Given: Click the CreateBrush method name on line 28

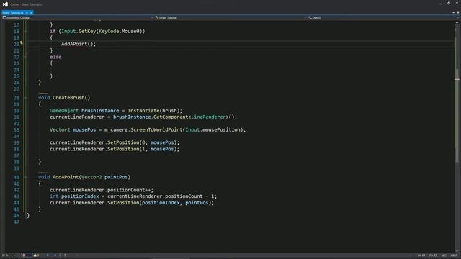Looking at the screenshot, I should (68, 98).
